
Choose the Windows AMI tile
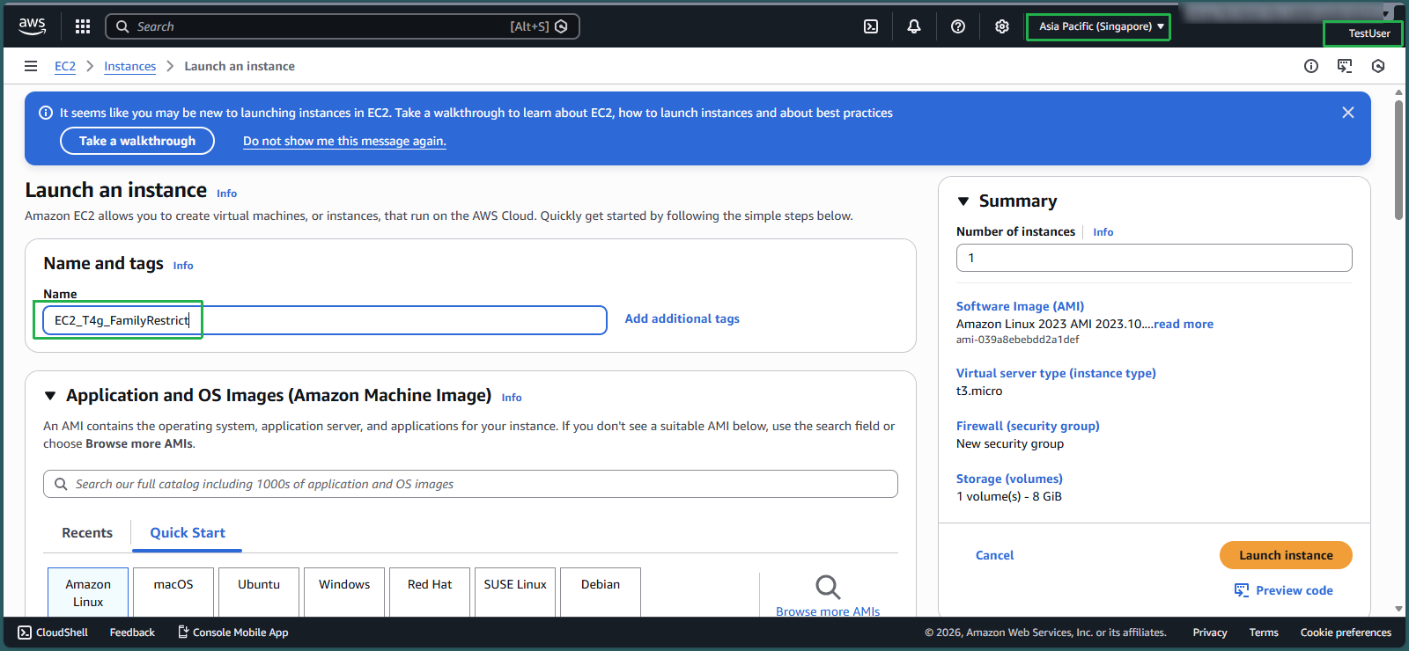[344, 591]
